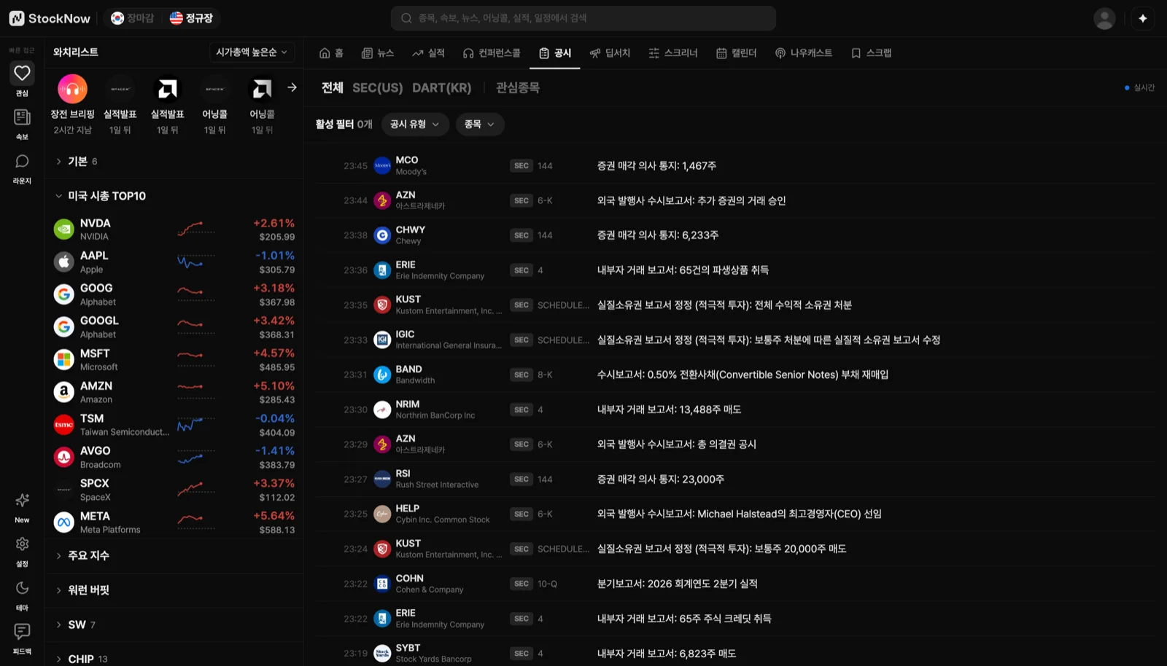Click the Bandwidth logo in the BAND filing row
This screenshot has height=666, width=1167.
[382, 375]
